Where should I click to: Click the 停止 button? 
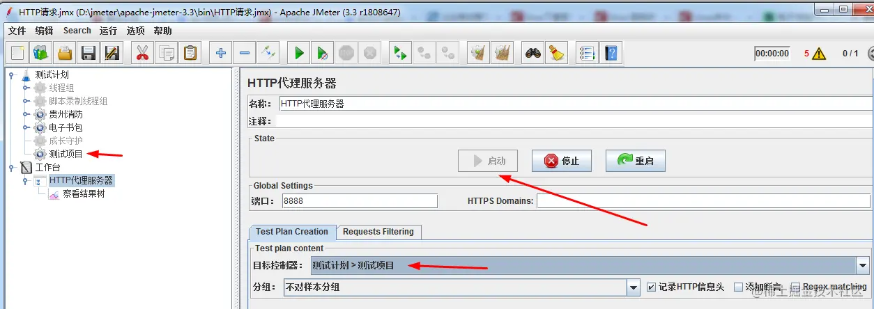pyautogui.click(x=561, y=161)
